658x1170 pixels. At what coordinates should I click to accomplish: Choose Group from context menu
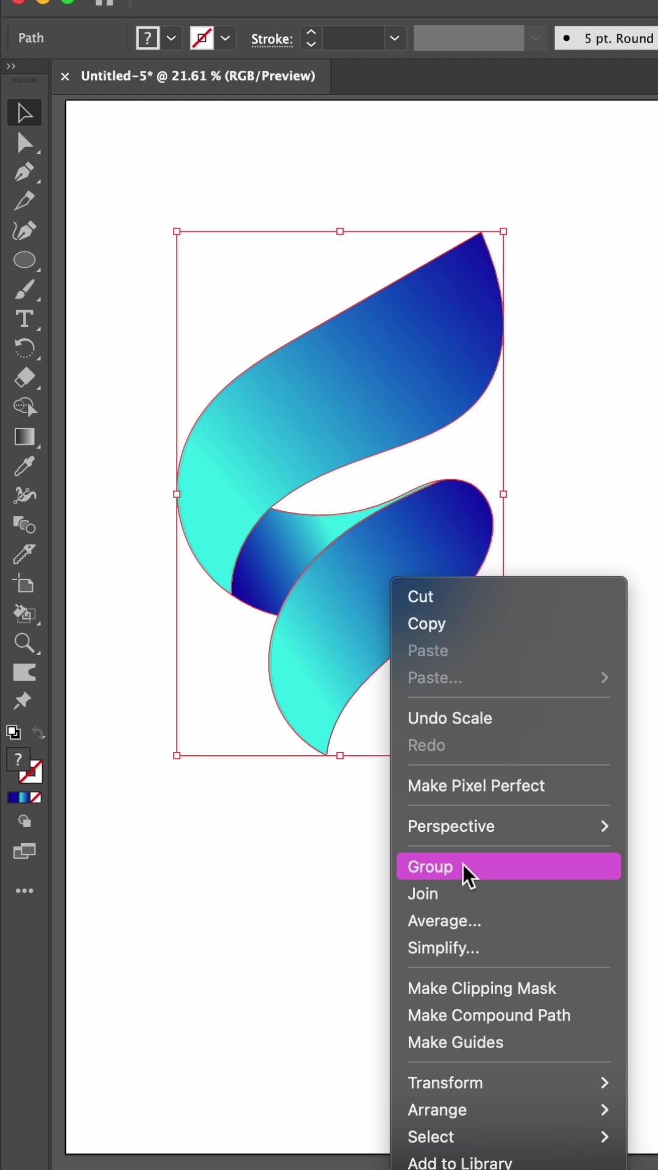click(x=509, y=867)
